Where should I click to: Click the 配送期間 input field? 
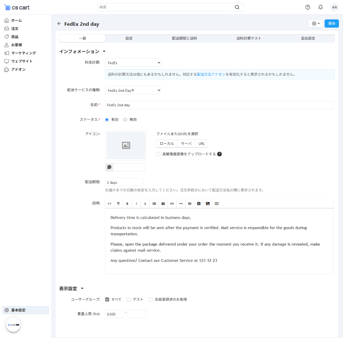pyautogui.click(x=124, y=182)
